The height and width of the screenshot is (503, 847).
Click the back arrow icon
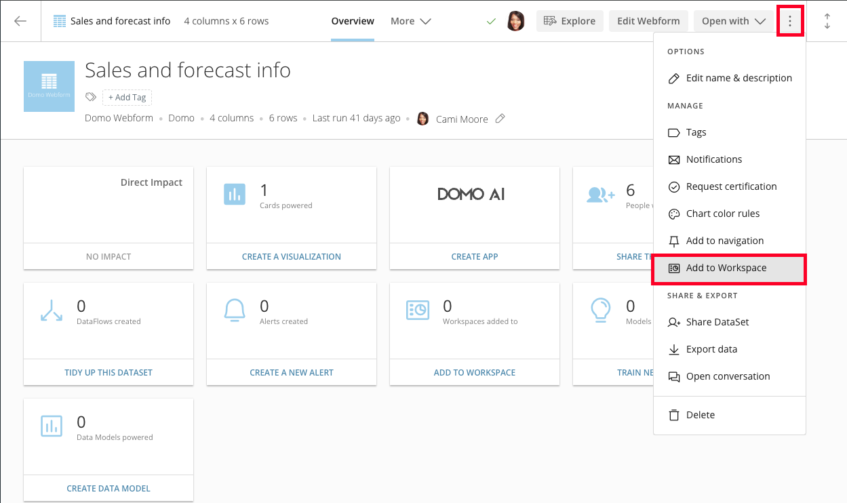coord(20,21)
